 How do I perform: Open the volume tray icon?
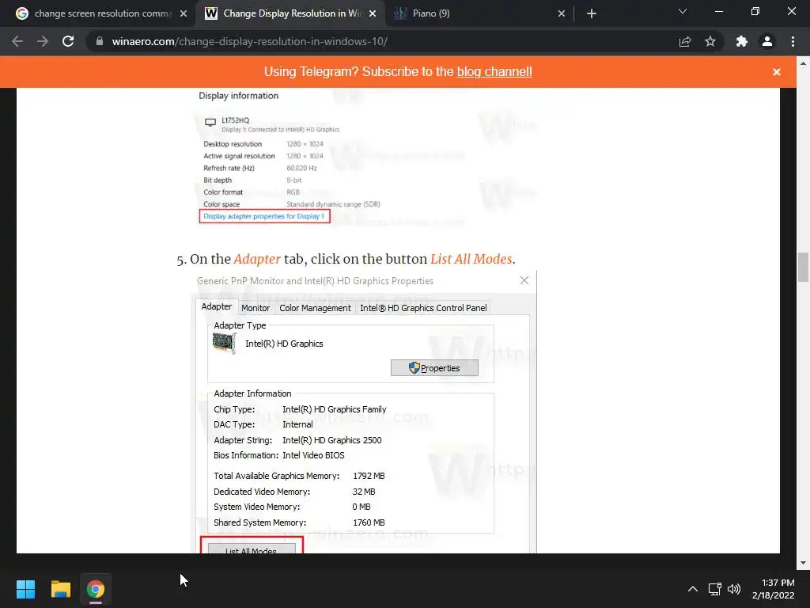pos(733,589)
